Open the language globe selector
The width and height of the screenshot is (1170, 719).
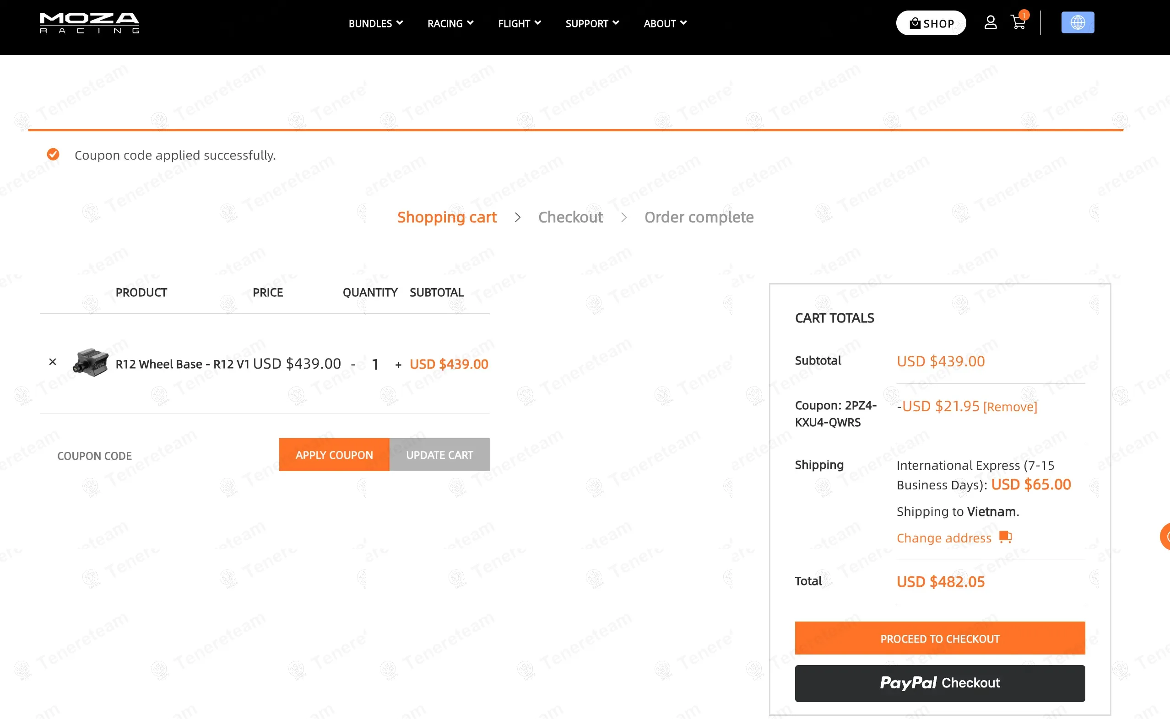pyautogui.click(x=1078, y=22)
